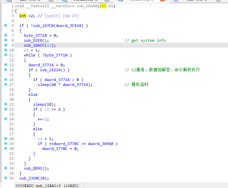This screenshot has height=188, width=228.
Task: Select dword_37714 on line 13
Action: coord(41,65)
